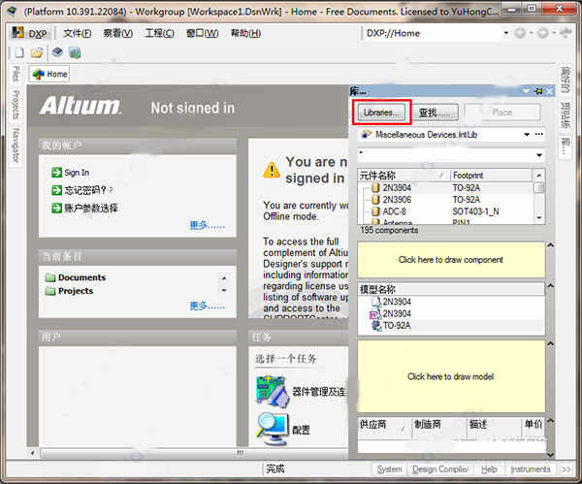This screenshot has width=582, height=484.
Task: Select the ADC-8 component row
Action: click(x=444, y=211)
